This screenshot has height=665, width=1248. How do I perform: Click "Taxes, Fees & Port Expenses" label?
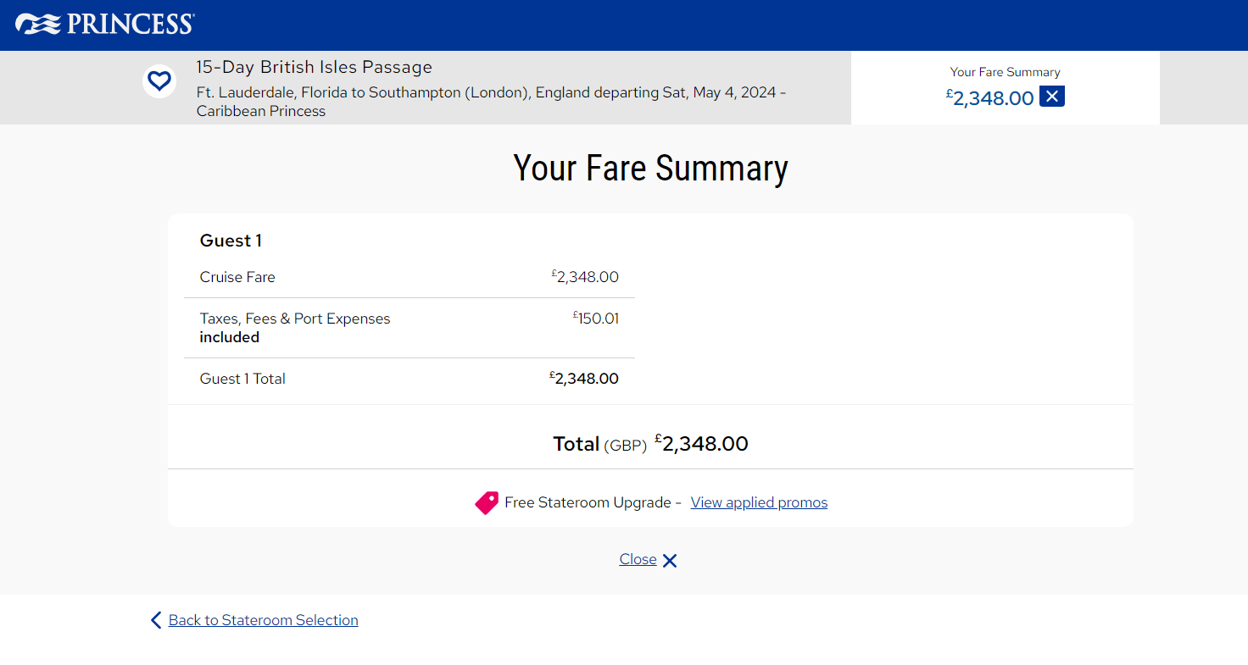click(x=295, y=319)
